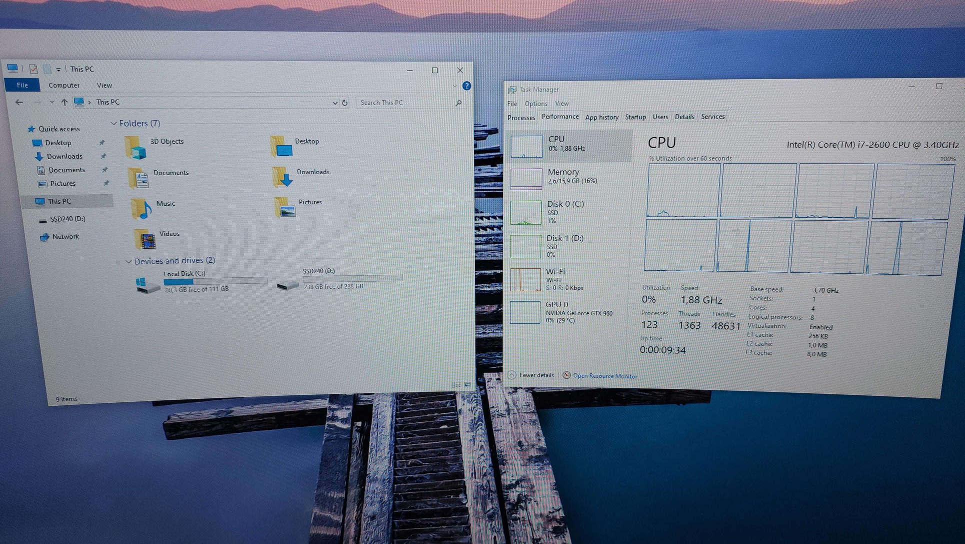Open the address bar history dropdown
Image resolution: width=965 pixels, height=544 pixels.
coord(334,103)
